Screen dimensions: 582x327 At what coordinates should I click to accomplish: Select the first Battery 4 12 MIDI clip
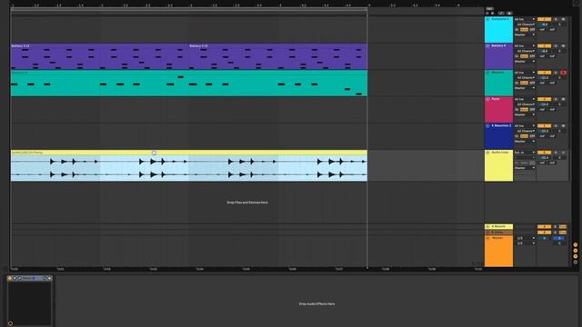point(100,56)
